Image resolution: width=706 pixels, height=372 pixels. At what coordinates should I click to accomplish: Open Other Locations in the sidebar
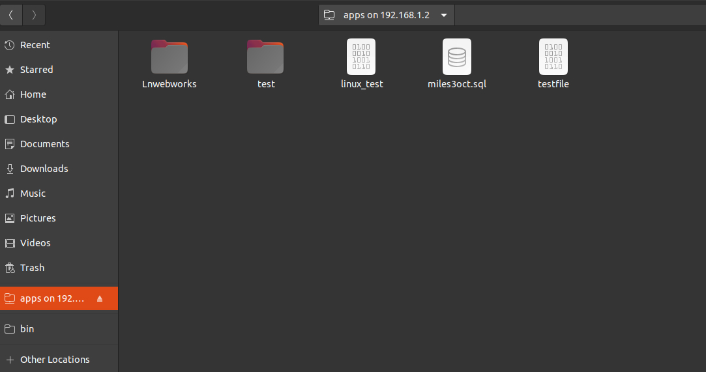(55, 360)
